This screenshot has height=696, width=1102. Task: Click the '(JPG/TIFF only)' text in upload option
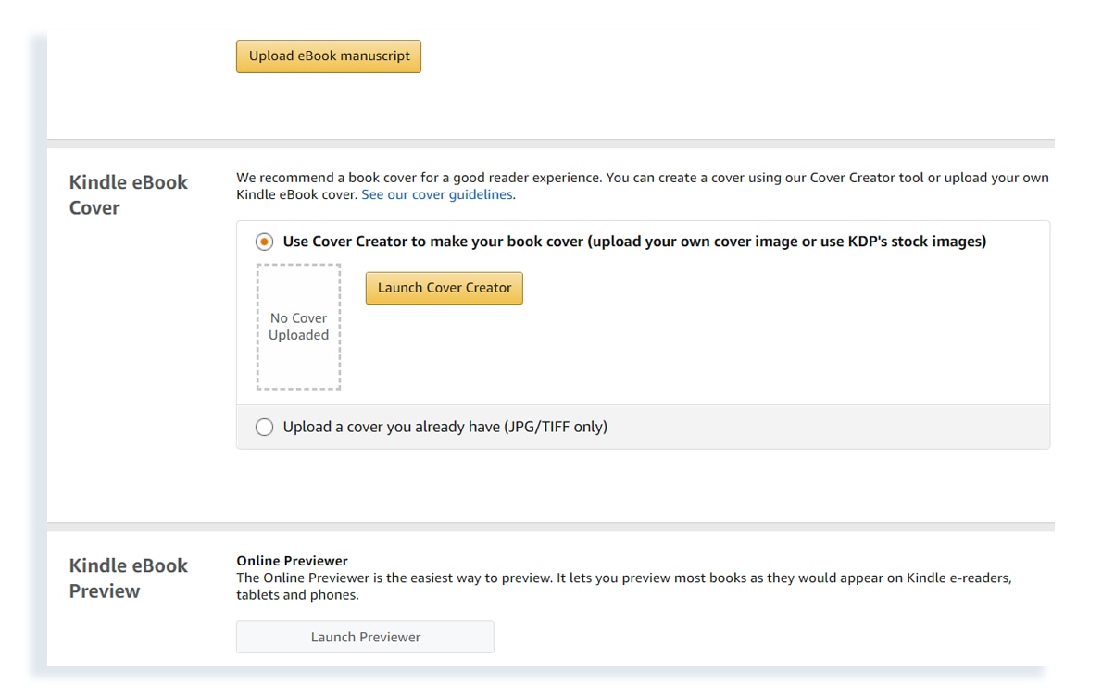coord(556,427)
